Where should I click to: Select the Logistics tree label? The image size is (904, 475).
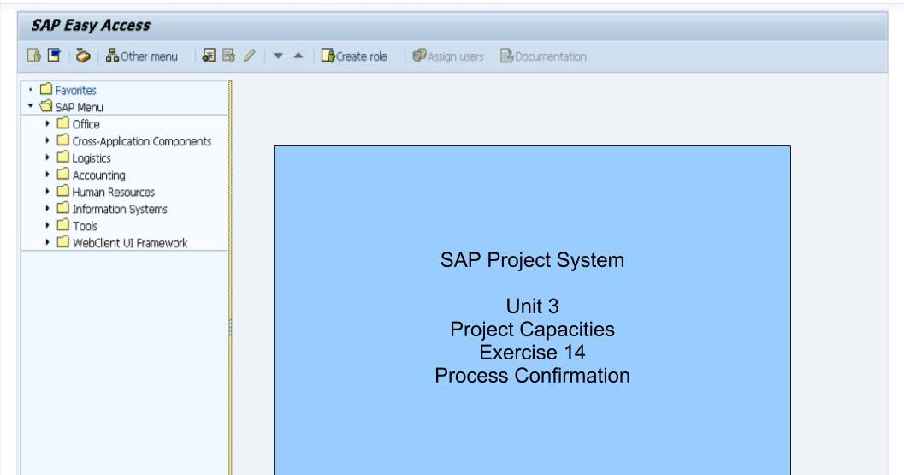click(x=92, y=158)
